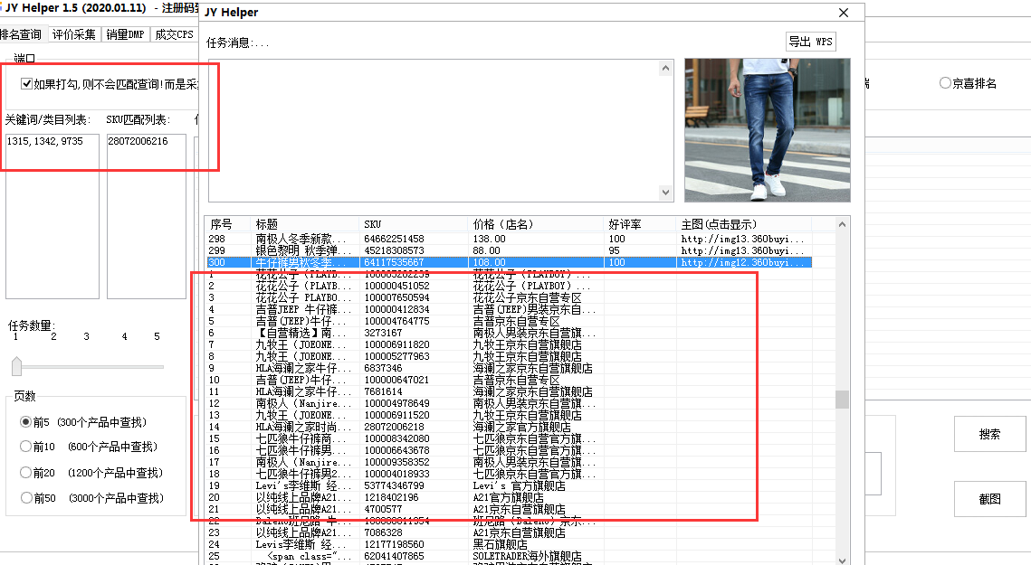Screen dimensions: 1031x565
Task: Click the 导出 WPS button
Action: (811, 42)
